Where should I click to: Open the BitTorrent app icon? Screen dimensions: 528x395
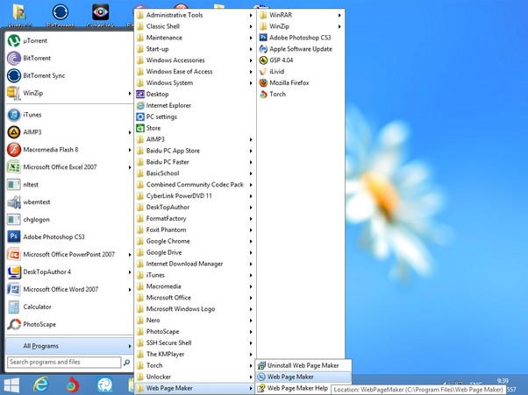[14, 58]
